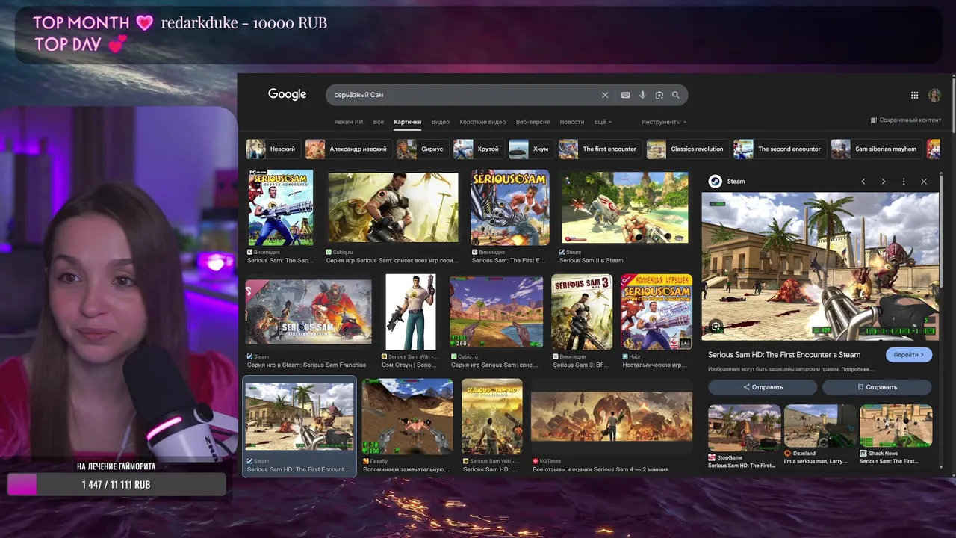
Task: Click the Подробнее copyright link
Action: point(857,369)
